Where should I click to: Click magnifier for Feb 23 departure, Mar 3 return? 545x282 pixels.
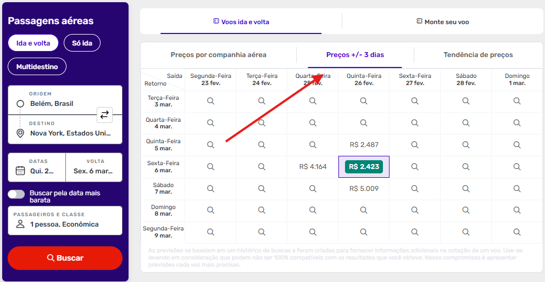click(210, 101)
